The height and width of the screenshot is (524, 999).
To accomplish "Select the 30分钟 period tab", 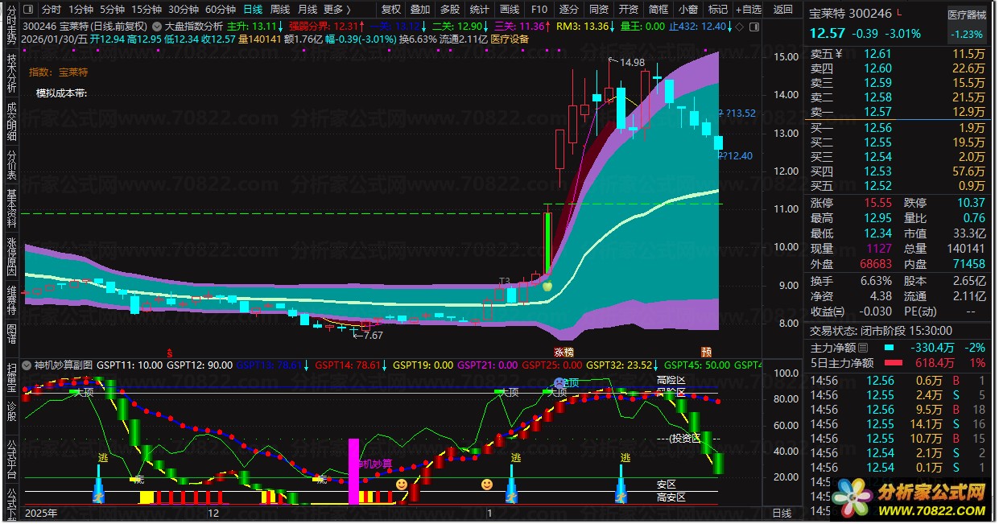I will point(184,10).
